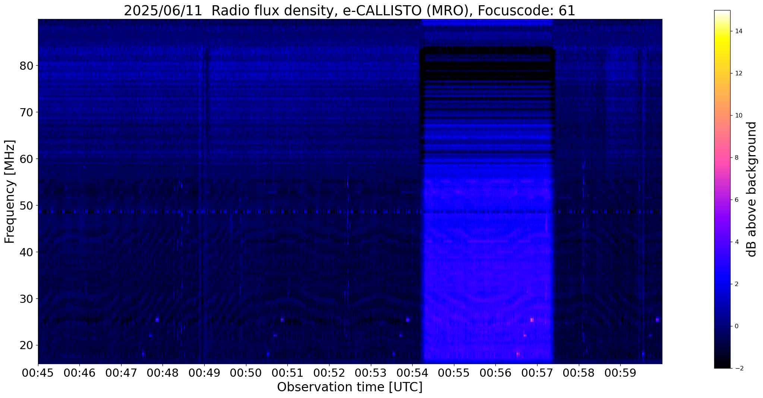Click the 00:52 time tick label
The width and height of the screenshot is (763, 398).
(x=329, y=373)
